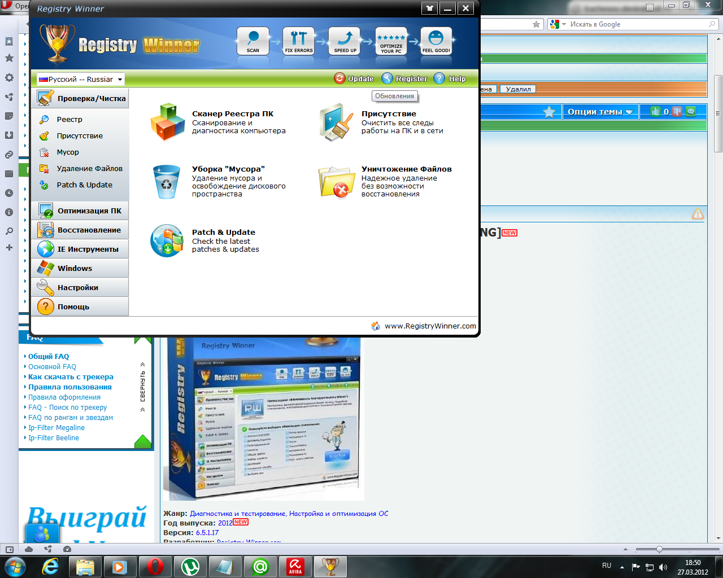Select Patch & Update in the sidebar

click(x=84, y=185)
